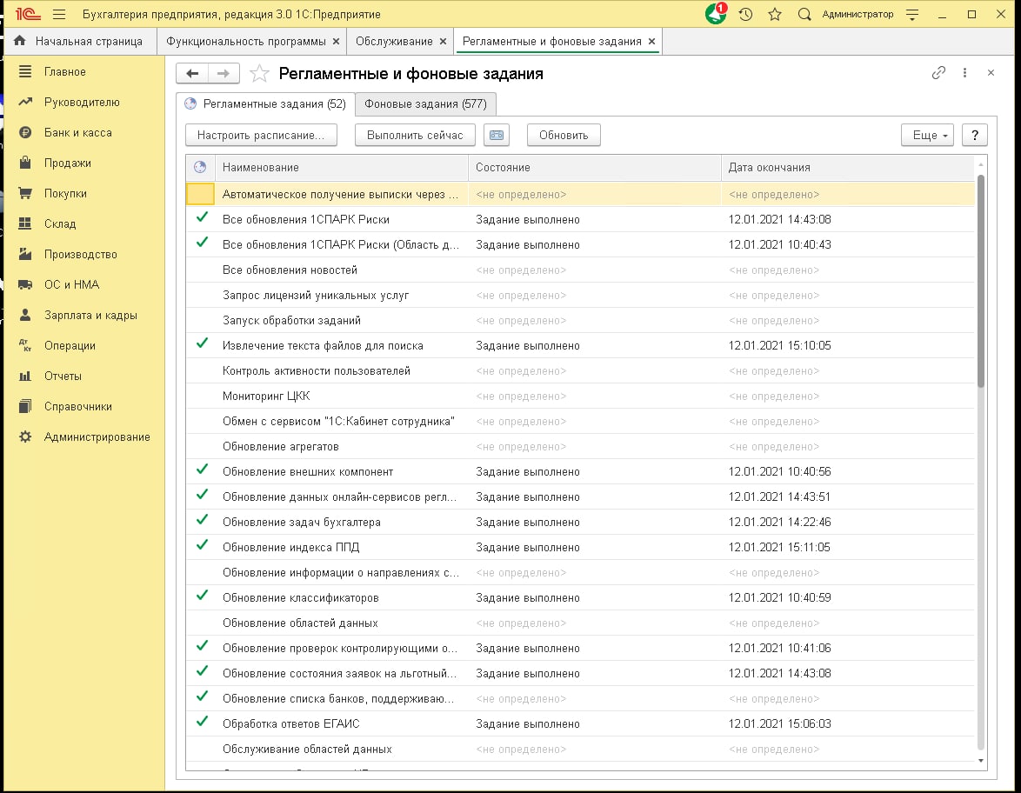Open Банк и касса section

point(78,133)
